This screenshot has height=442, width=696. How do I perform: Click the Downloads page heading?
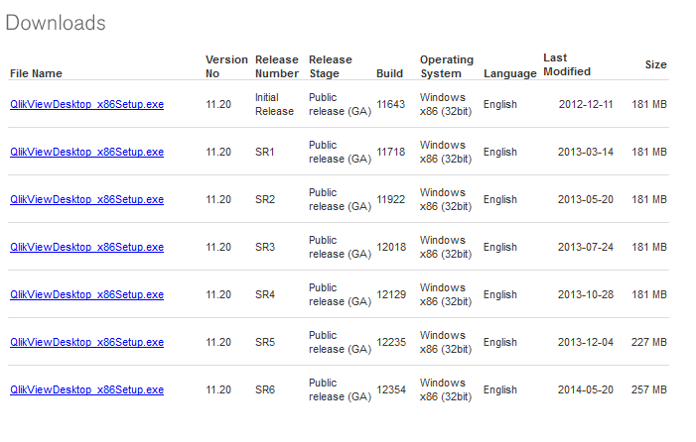point(56,23)
